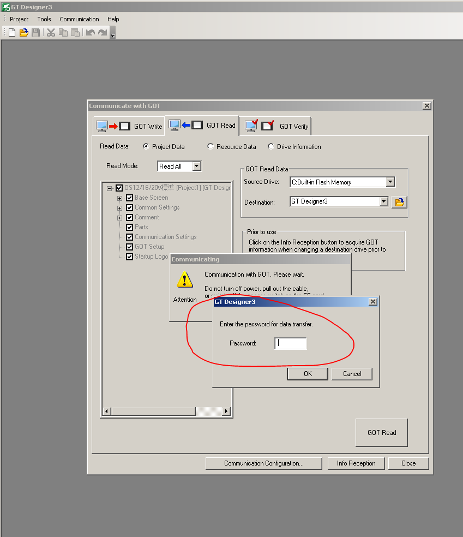
Task: Select the Drive Information radio button
Action: click(x=271, y=146)
